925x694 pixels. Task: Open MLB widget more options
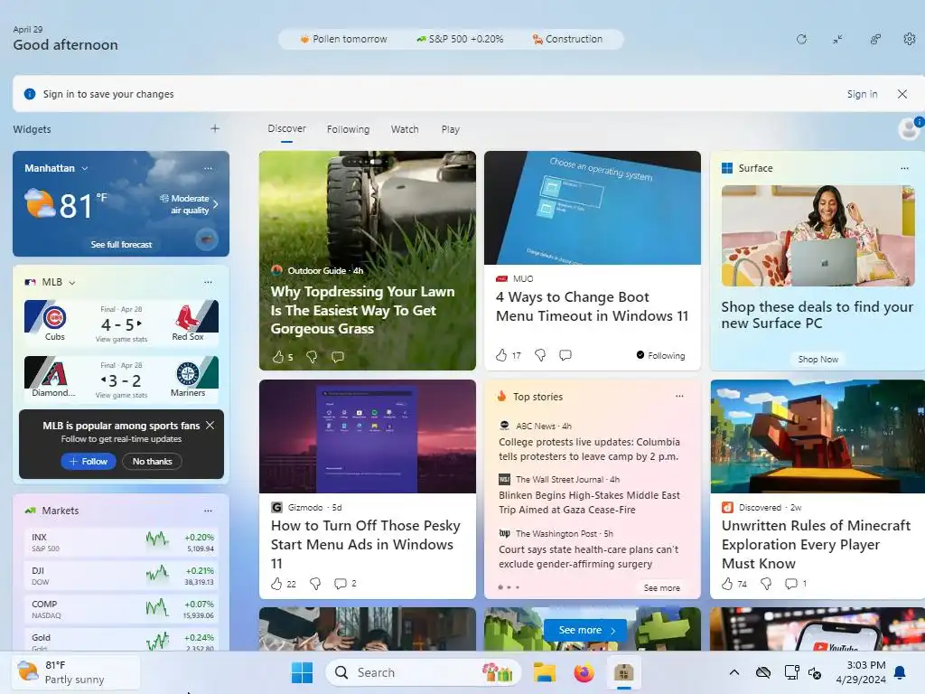click(209, 282)
